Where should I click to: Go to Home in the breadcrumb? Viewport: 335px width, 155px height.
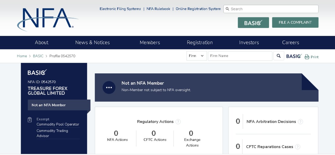click(x=22, y=56)
